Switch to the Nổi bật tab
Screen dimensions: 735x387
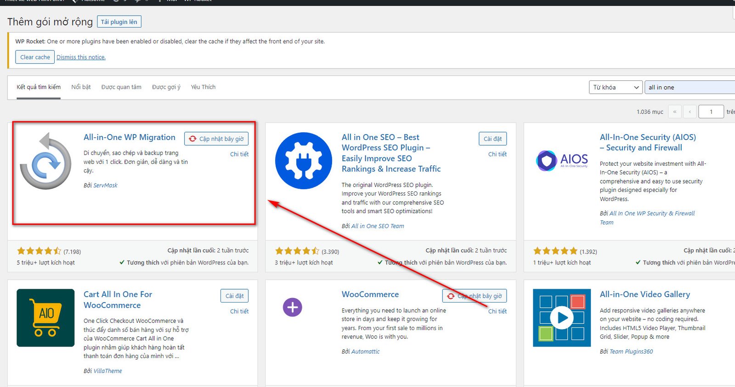81,87
